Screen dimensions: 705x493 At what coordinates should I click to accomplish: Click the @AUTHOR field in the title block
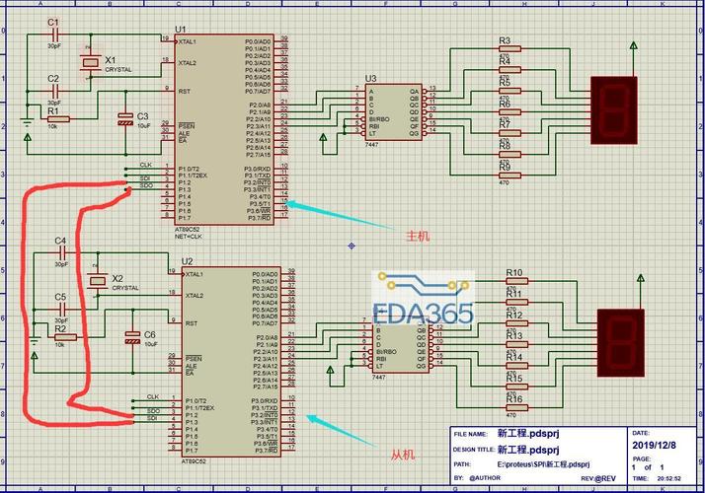(x=485, y=478)
